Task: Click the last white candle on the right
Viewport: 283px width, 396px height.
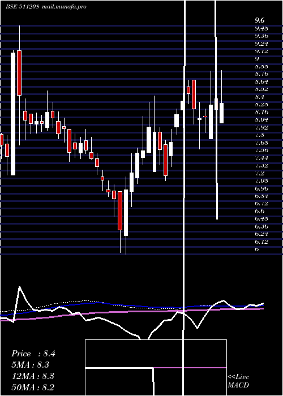Action: pos(221,113)
